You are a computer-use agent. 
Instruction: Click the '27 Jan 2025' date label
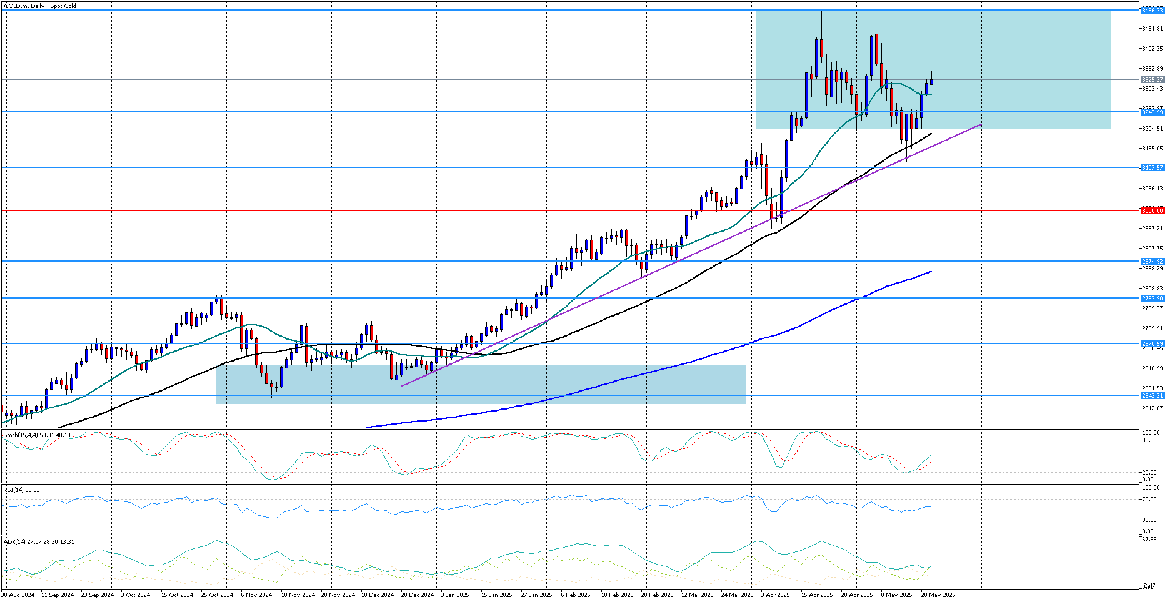click(536, 595)
